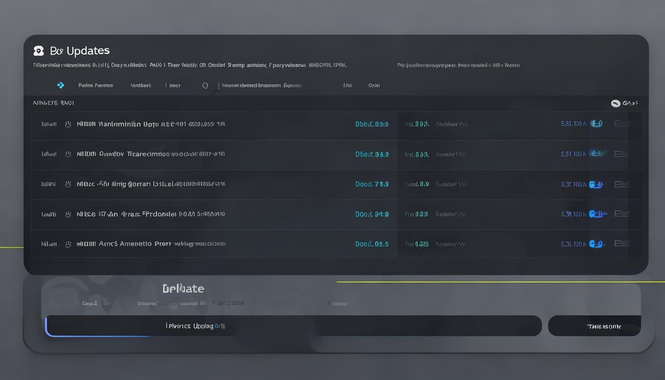Toggle the switch at top right of list
Screen dimensions: 665x380
(x=616, y=103)
